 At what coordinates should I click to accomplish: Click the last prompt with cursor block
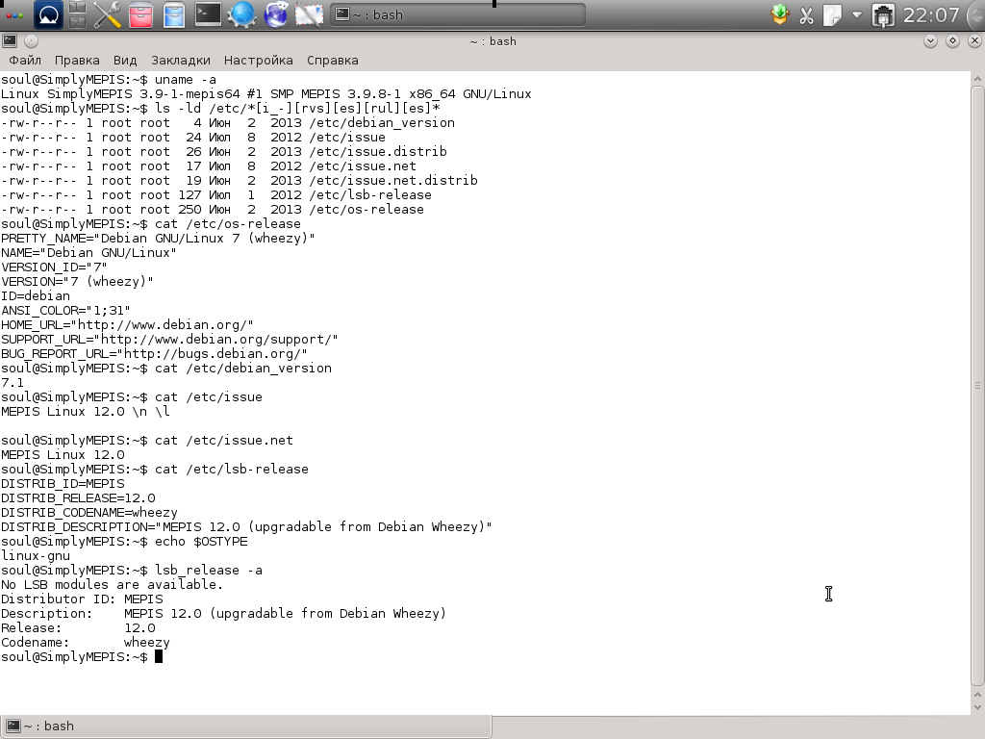pos(82,657)
